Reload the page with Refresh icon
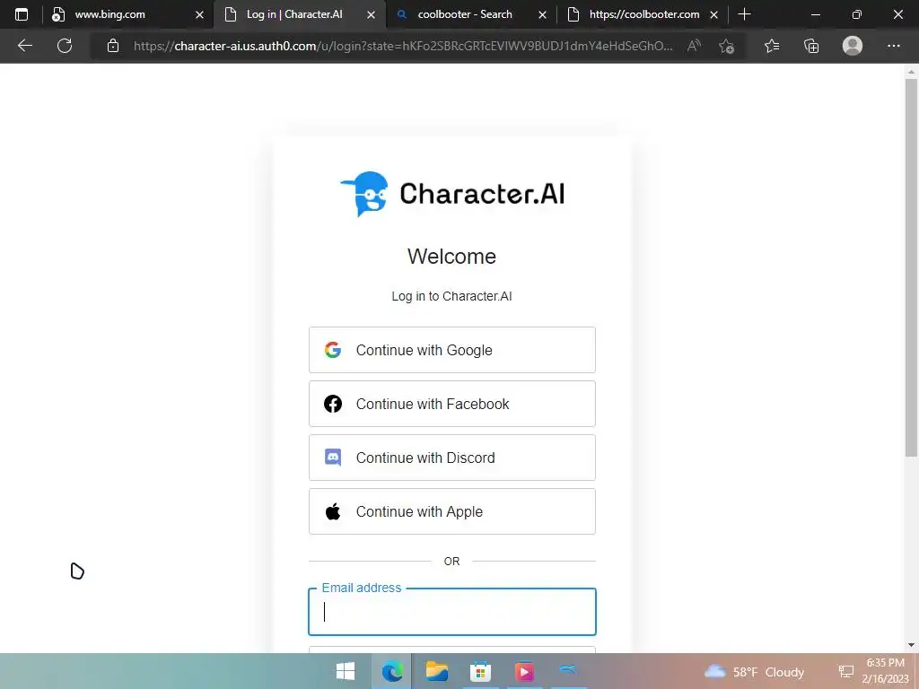Viewport: 919px width, 689px height. click(x=65, y=46)
